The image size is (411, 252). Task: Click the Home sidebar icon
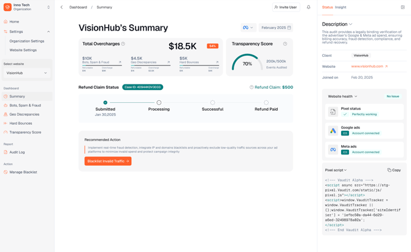tap(6, 21)
